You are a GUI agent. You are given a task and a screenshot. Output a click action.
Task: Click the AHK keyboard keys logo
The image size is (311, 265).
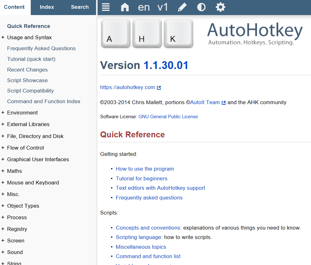click(147, 34)
